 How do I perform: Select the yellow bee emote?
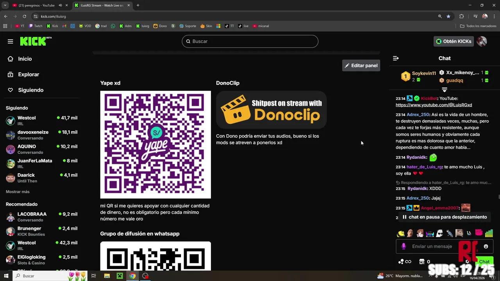tap(401, 234)
